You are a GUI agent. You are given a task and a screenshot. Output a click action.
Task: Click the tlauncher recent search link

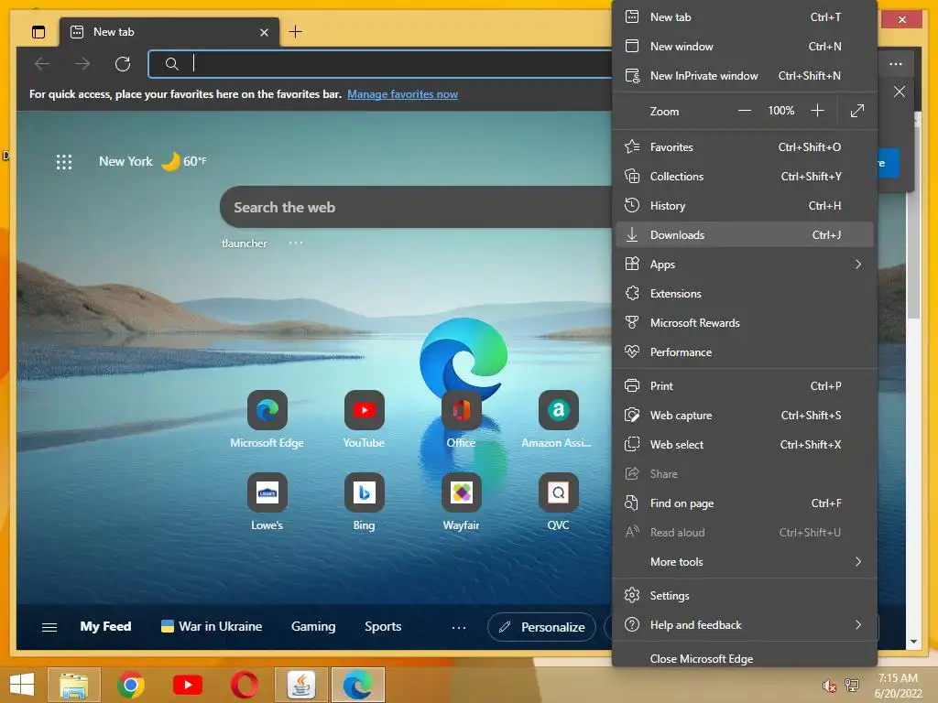pos(244,243)
